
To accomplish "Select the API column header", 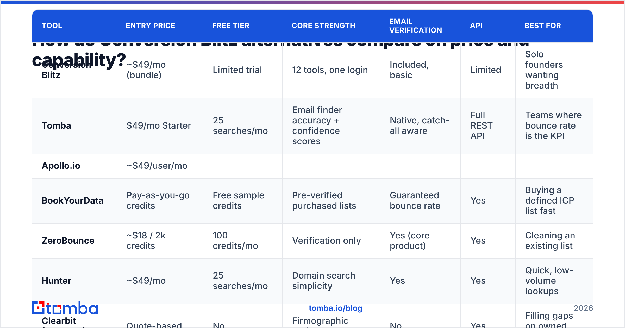I will (476, 26).
